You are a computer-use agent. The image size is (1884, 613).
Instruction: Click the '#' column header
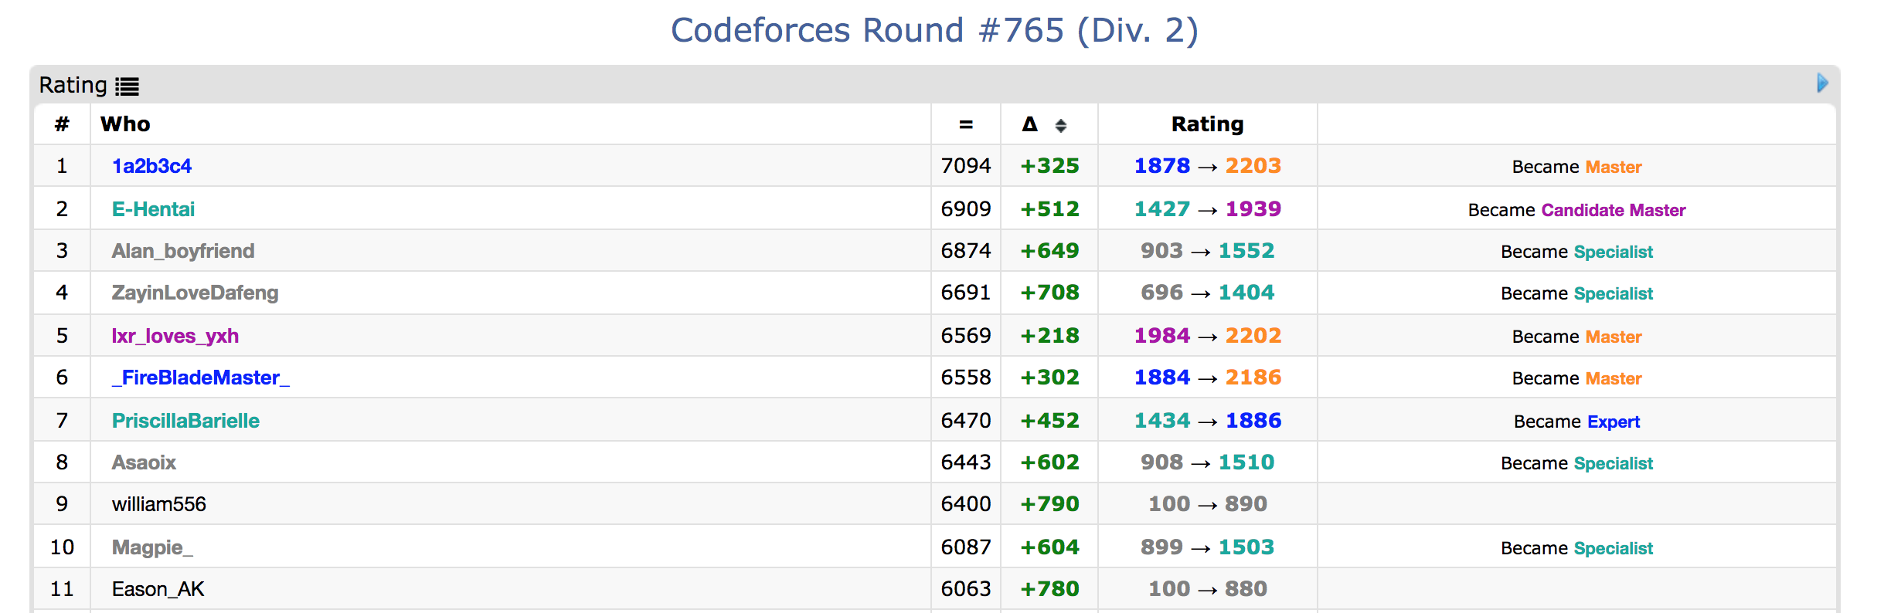62,124
